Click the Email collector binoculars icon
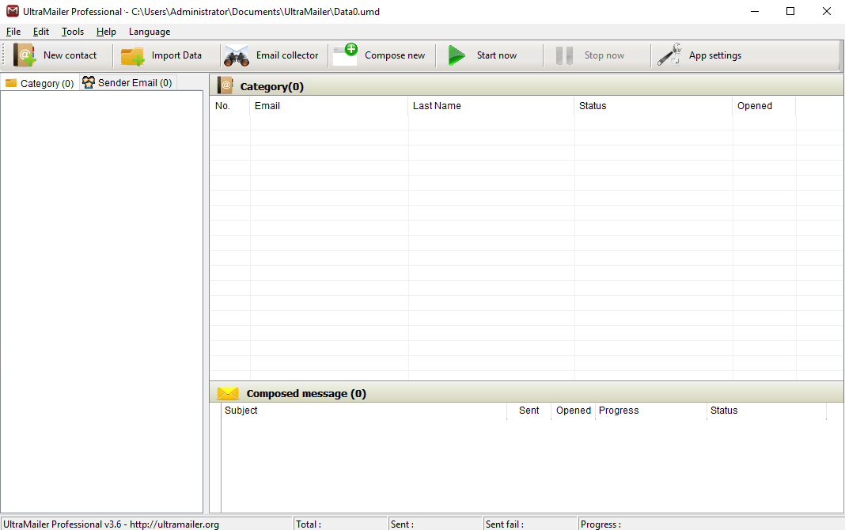 pyautogui.click(x=236, y=55)
